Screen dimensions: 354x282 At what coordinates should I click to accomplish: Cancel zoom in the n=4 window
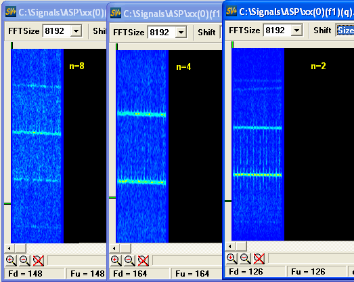(x=143, y=260)
